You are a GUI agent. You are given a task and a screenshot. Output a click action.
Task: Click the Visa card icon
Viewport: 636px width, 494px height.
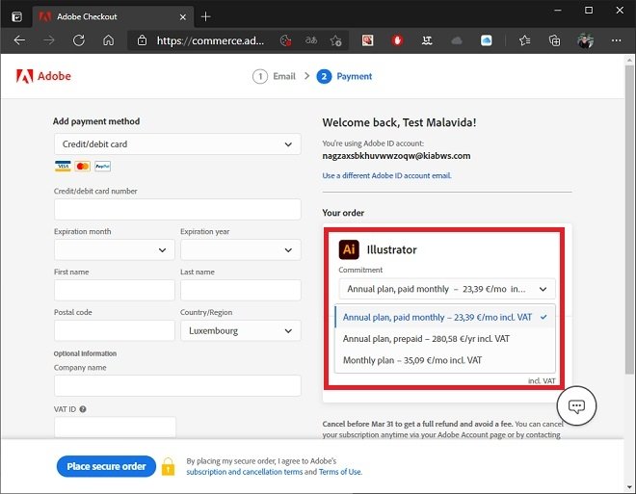point(63,167)
